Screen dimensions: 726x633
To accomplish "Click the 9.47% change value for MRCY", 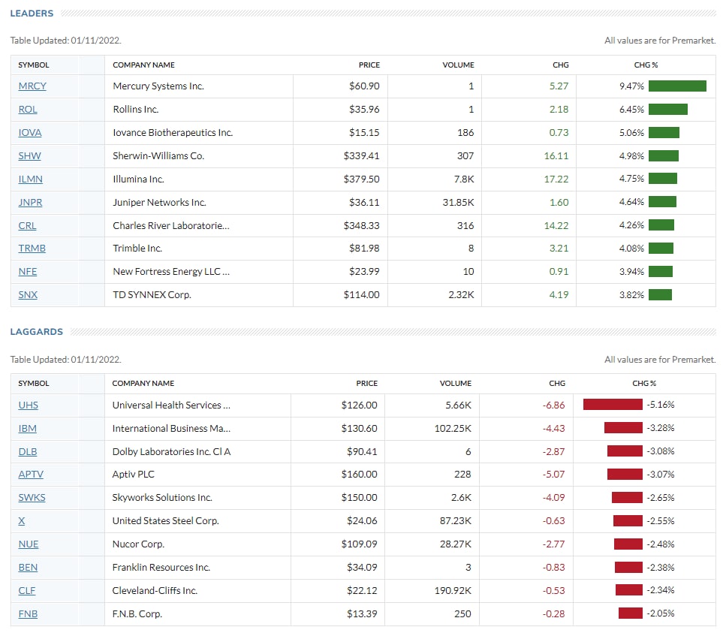I will click(631, 86).
